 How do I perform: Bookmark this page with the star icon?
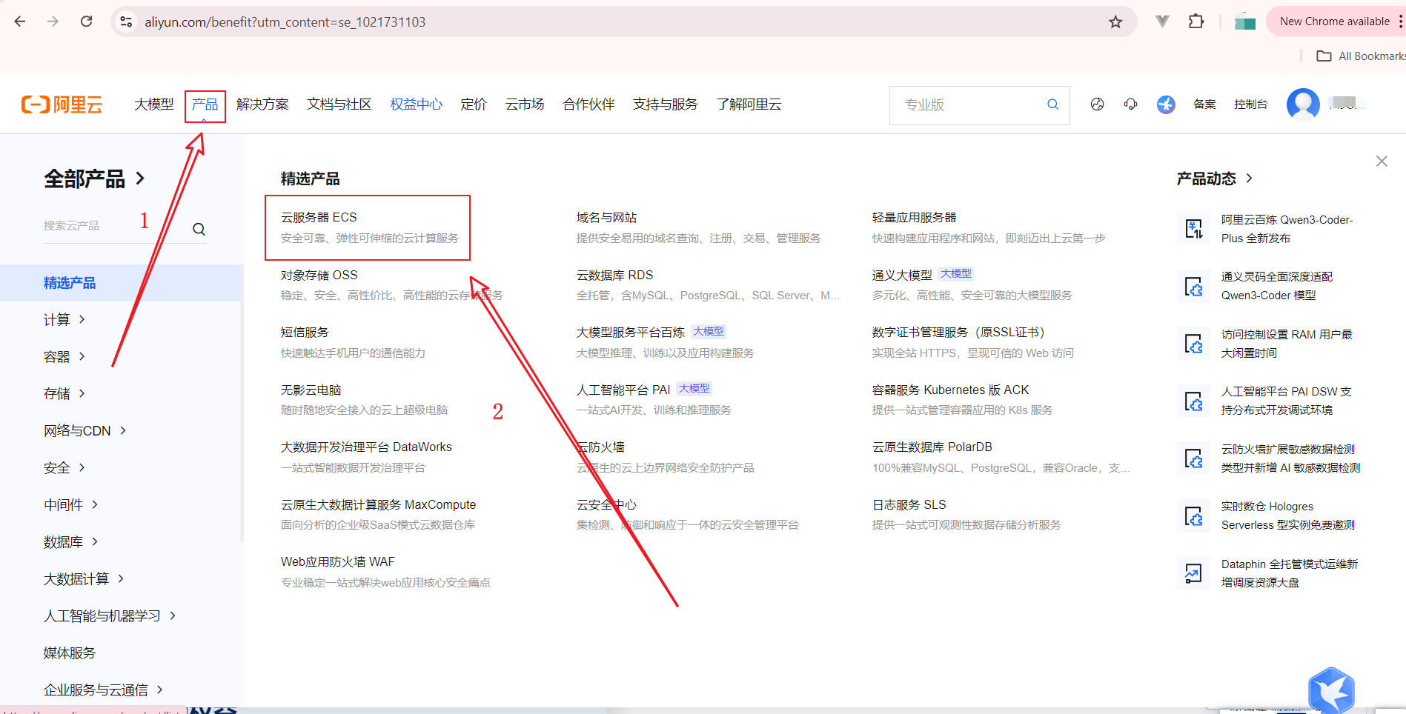click(x=1115, y=22)
